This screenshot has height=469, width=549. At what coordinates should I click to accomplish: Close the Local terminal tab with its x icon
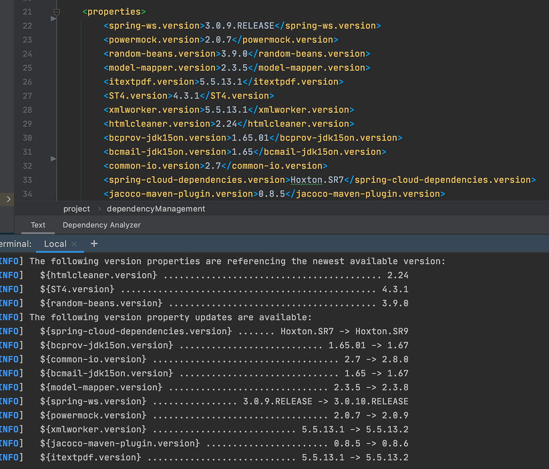(x=73, y=244)
